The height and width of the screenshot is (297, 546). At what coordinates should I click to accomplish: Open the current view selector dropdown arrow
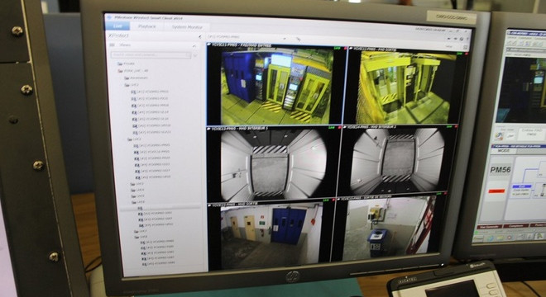(285, 38)
